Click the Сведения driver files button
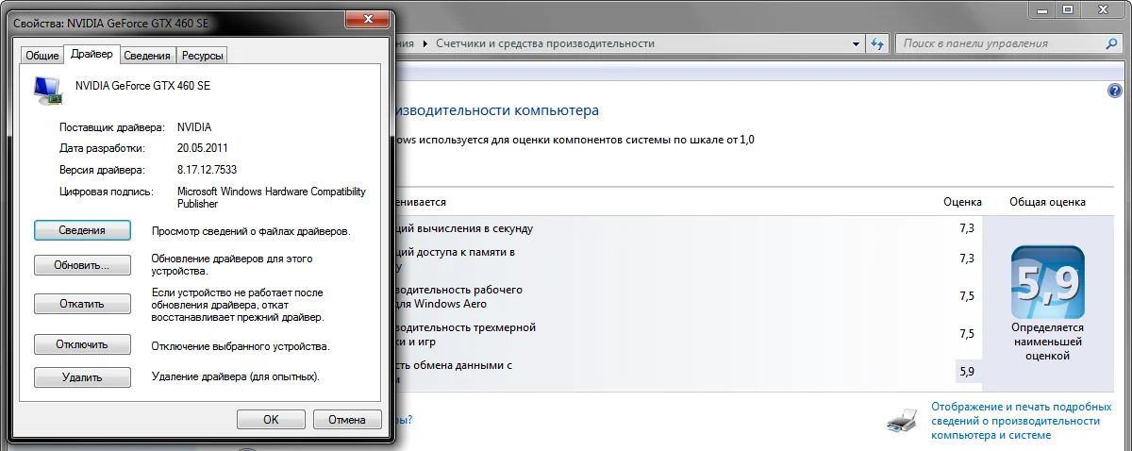The height and width of the screenshot is (451, 1132). click(81, 230)
